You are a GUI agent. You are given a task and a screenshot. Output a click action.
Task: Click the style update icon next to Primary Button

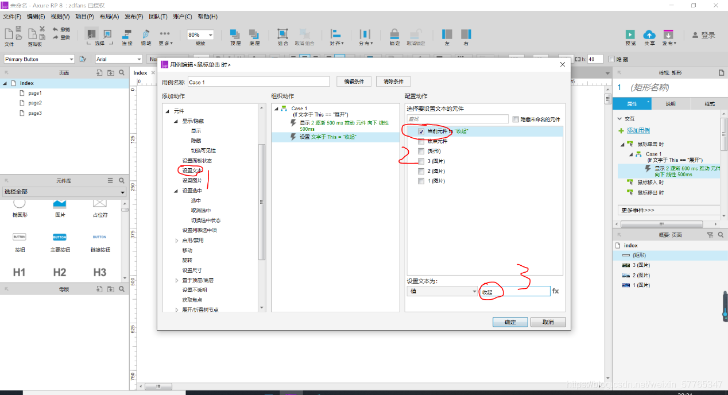[83, 59]
